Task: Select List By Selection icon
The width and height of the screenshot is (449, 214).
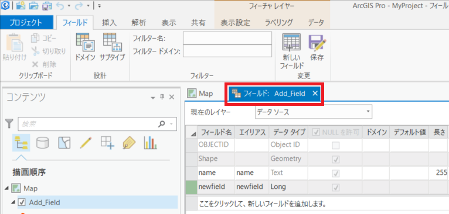Action: [64, 142]
